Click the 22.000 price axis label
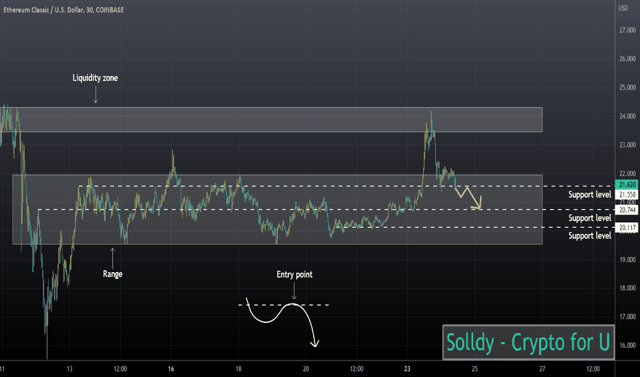This screenshot has width=640, height=377. click(628, 173)
